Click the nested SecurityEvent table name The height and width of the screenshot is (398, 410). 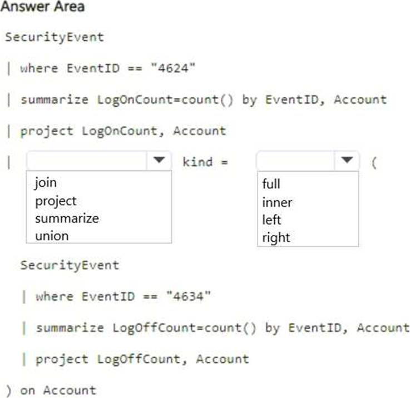click(x=70, y=265)
